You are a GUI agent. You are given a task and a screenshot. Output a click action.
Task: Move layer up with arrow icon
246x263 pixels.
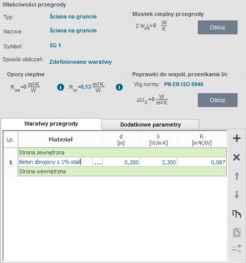pyautogui.click(x=237, y=176)
